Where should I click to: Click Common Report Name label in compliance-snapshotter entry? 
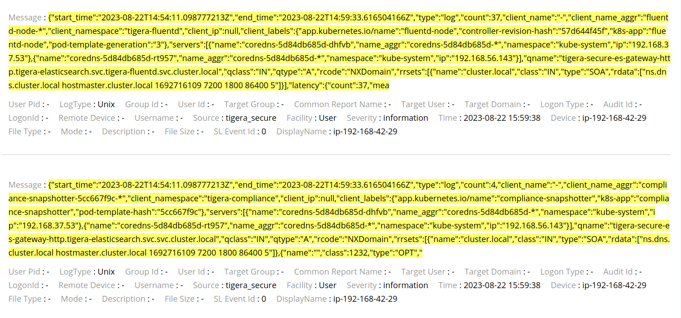(338, 272)
